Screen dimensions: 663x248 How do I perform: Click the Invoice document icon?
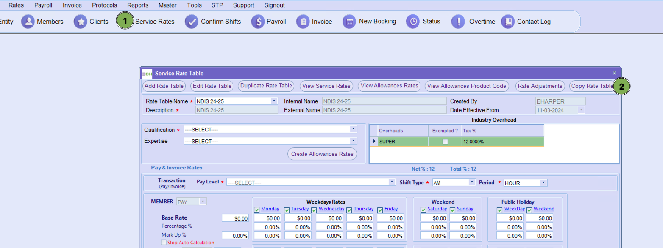[x=303, y=22]
